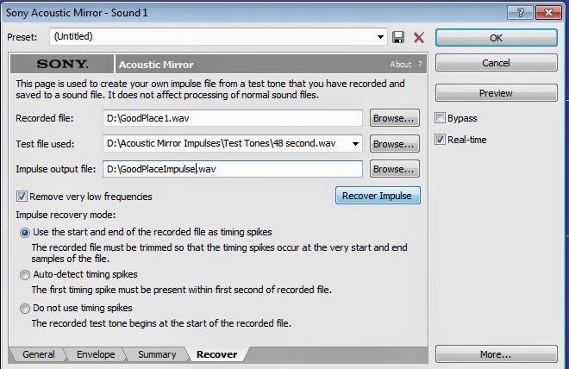The height and width of the screenshot is (369, 569).
Task: Open the More... button
Action: click(496, 354)
